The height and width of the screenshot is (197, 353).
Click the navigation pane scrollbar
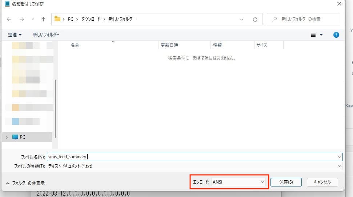[x=55, y=109]
